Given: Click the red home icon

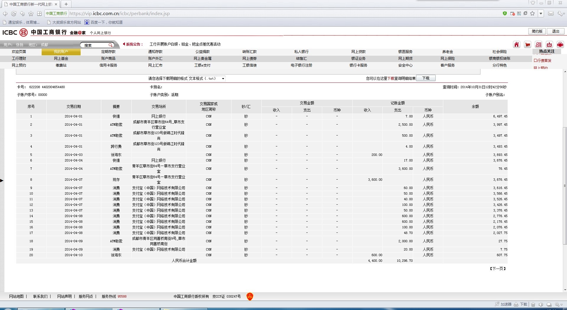Looking at the screenshot, I should pyautogui.click(x=517, y=45).
